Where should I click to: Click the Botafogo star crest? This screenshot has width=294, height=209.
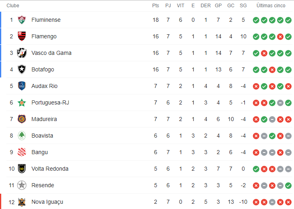point(22,69)
